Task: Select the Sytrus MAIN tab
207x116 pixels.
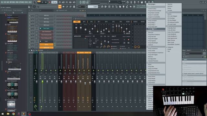Action: 77,22
